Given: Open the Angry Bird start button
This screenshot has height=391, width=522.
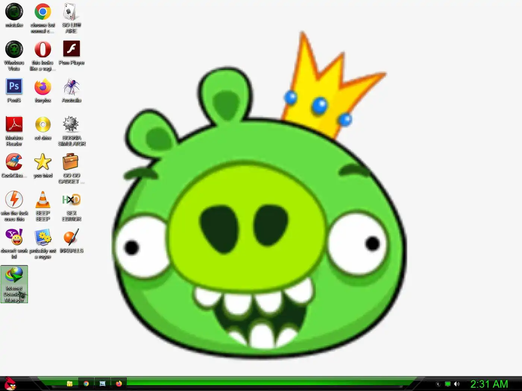Looking at the screenshot, I should 10,384.
